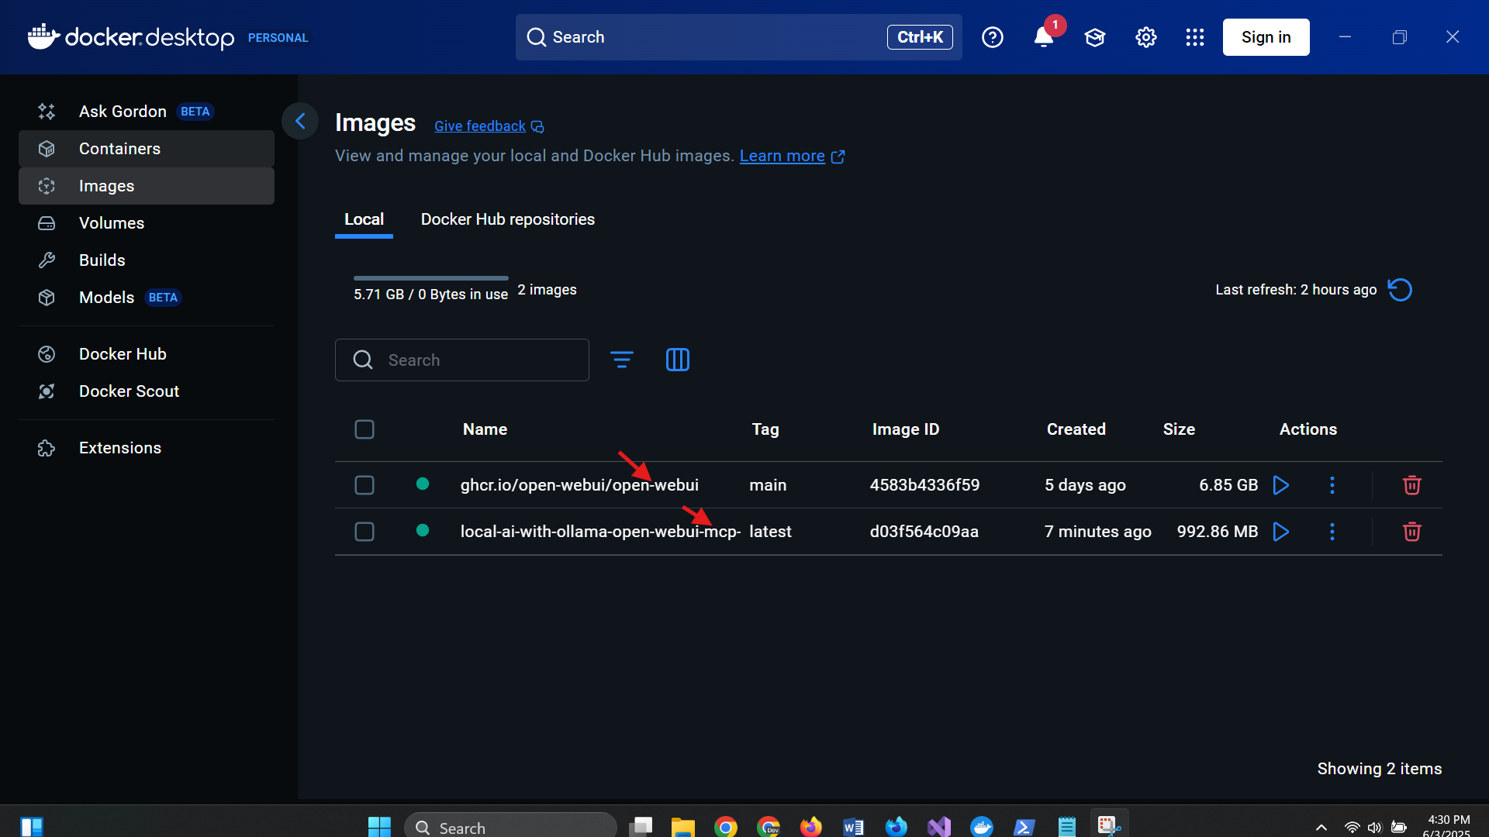Open the help question mark icon
The width and height of the screenshot is (1489, 837).
(x=992, y=37)
